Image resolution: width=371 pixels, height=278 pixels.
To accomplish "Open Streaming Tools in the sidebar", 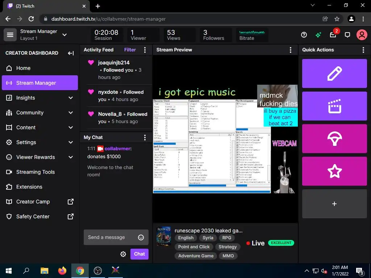I will (40, 172).
